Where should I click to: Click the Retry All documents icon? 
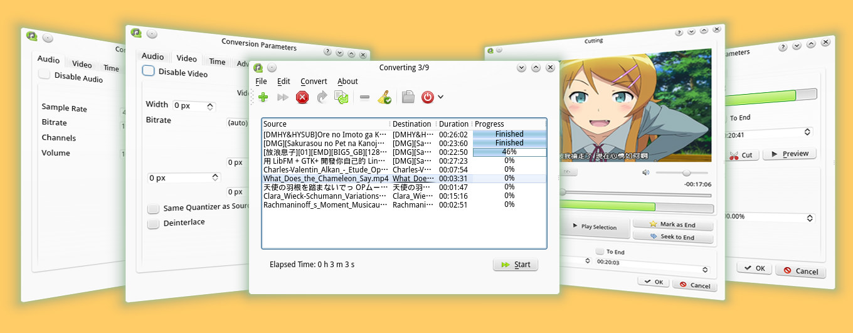pos(341,97)
